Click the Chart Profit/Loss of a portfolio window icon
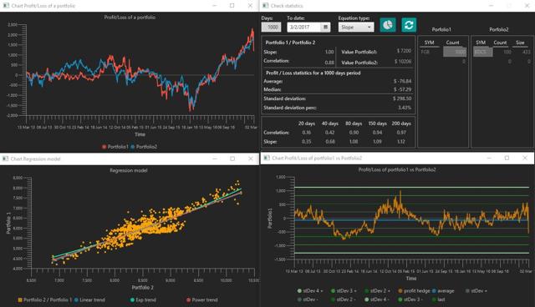The width and height of the screenshot is (535, 307). coord(6,6)
